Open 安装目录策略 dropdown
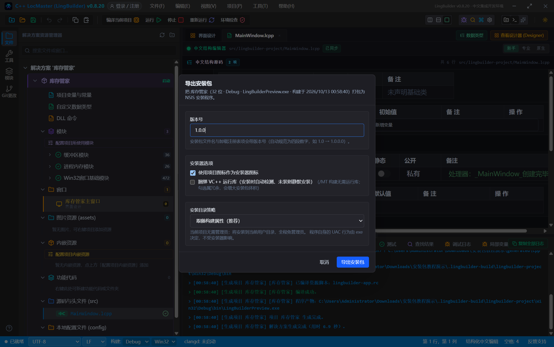 (x=277, y=221)
